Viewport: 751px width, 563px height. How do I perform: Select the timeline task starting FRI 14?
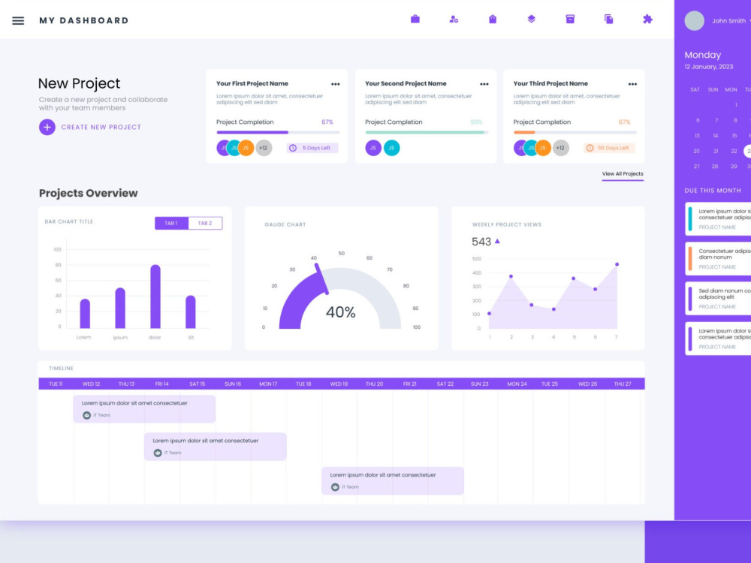click(215, 447)
